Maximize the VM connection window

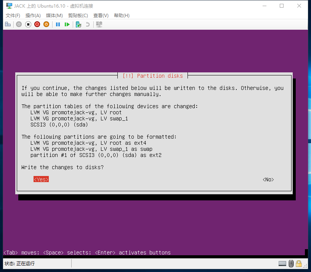pyautogui.click(x=282, y=6)
